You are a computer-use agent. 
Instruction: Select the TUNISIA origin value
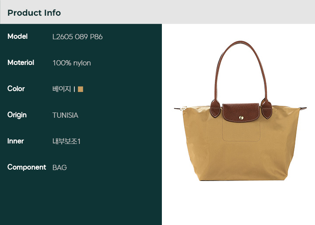coord(65,115)
